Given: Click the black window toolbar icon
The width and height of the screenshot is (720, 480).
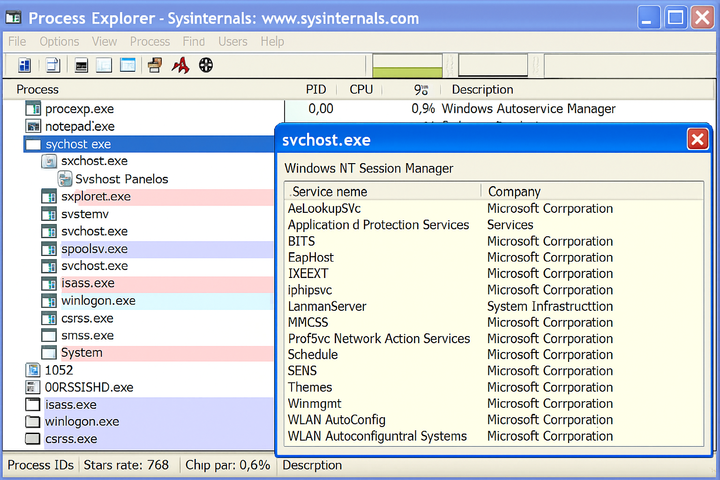Looking at the screenshot, I should point(82,66).
